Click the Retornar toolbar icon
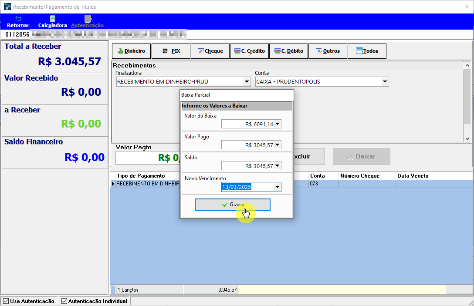 pos(18,22)
